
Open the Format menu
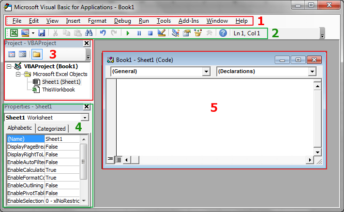point(97,21)
